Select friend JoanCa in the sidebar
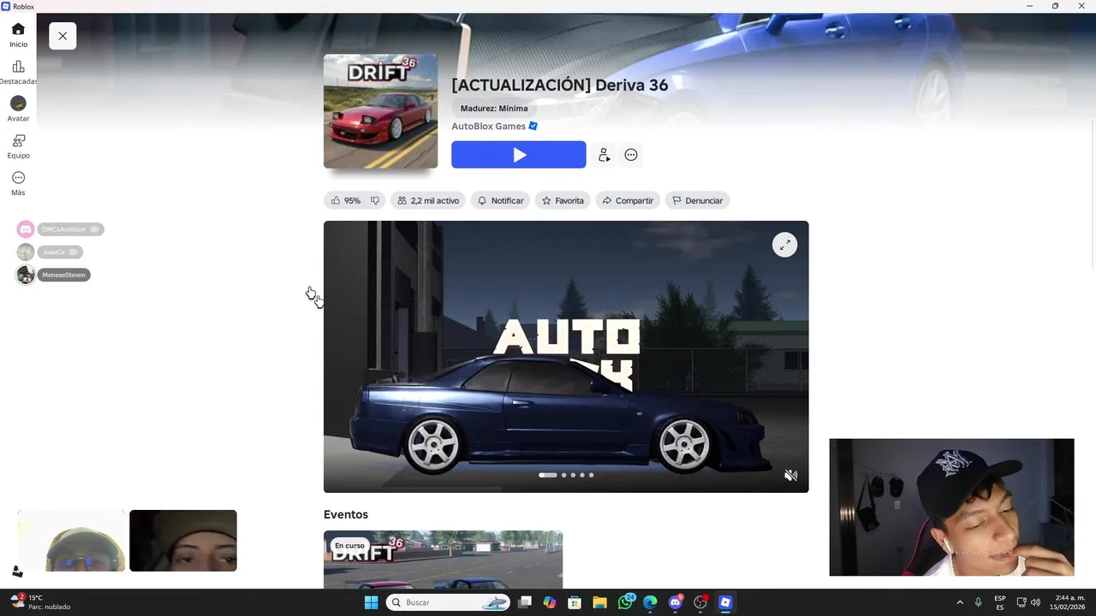This screenshot has height=616, width=1096. click(50, 252)
